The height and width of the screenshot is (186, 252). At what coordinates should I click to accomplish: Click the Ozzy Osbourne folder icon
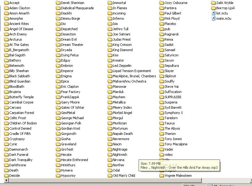coord(162,3)
